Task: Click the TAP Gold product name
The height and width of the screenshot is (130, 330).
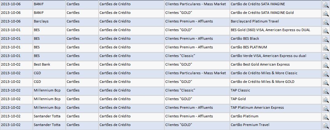Action: point(238,99)
